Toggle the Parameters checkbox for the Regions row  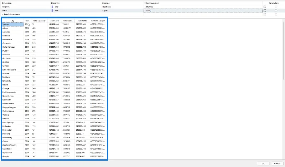coord(276,7)
